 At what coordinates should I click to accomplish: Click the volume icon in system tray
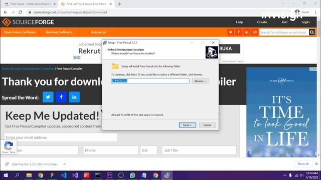pyautogui.click(x=301, y=175)
